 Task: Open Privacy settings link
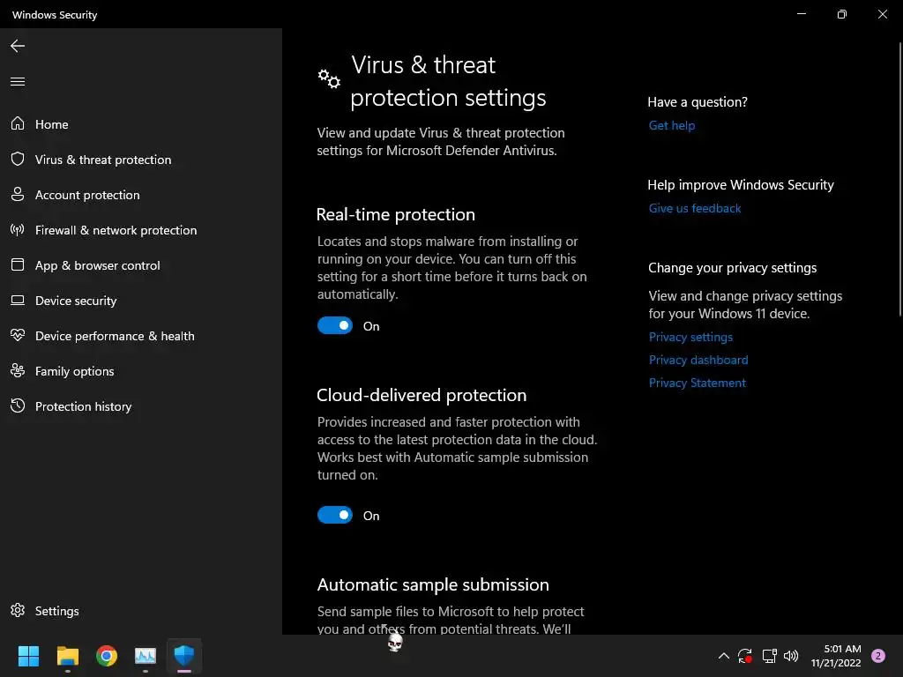tap(691, 337)
